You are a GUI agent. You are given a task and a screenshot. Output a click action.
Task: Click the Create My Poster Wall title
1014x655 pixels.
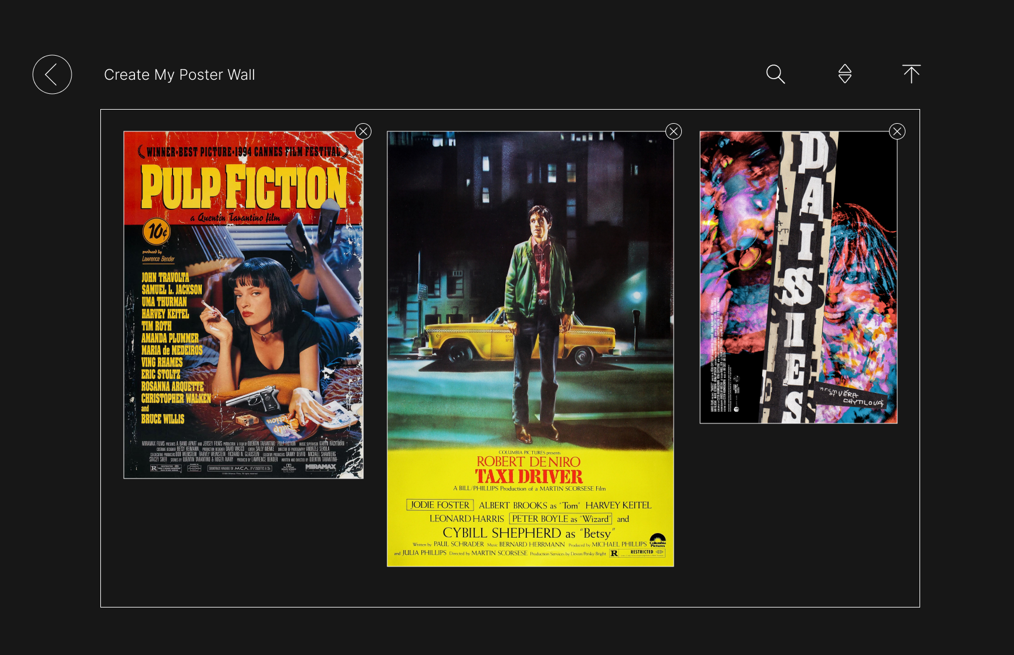click(x=180, y=75)
